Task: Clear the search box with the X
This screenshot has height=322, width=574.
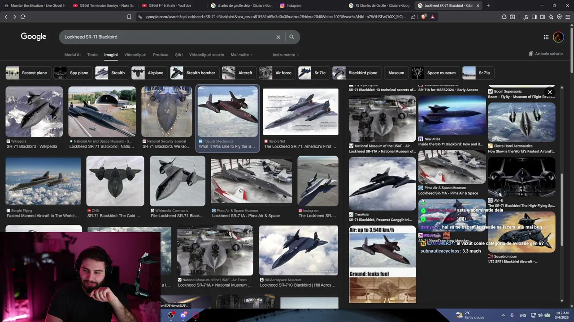Action: pyautogui.click(x=278, y=37)
